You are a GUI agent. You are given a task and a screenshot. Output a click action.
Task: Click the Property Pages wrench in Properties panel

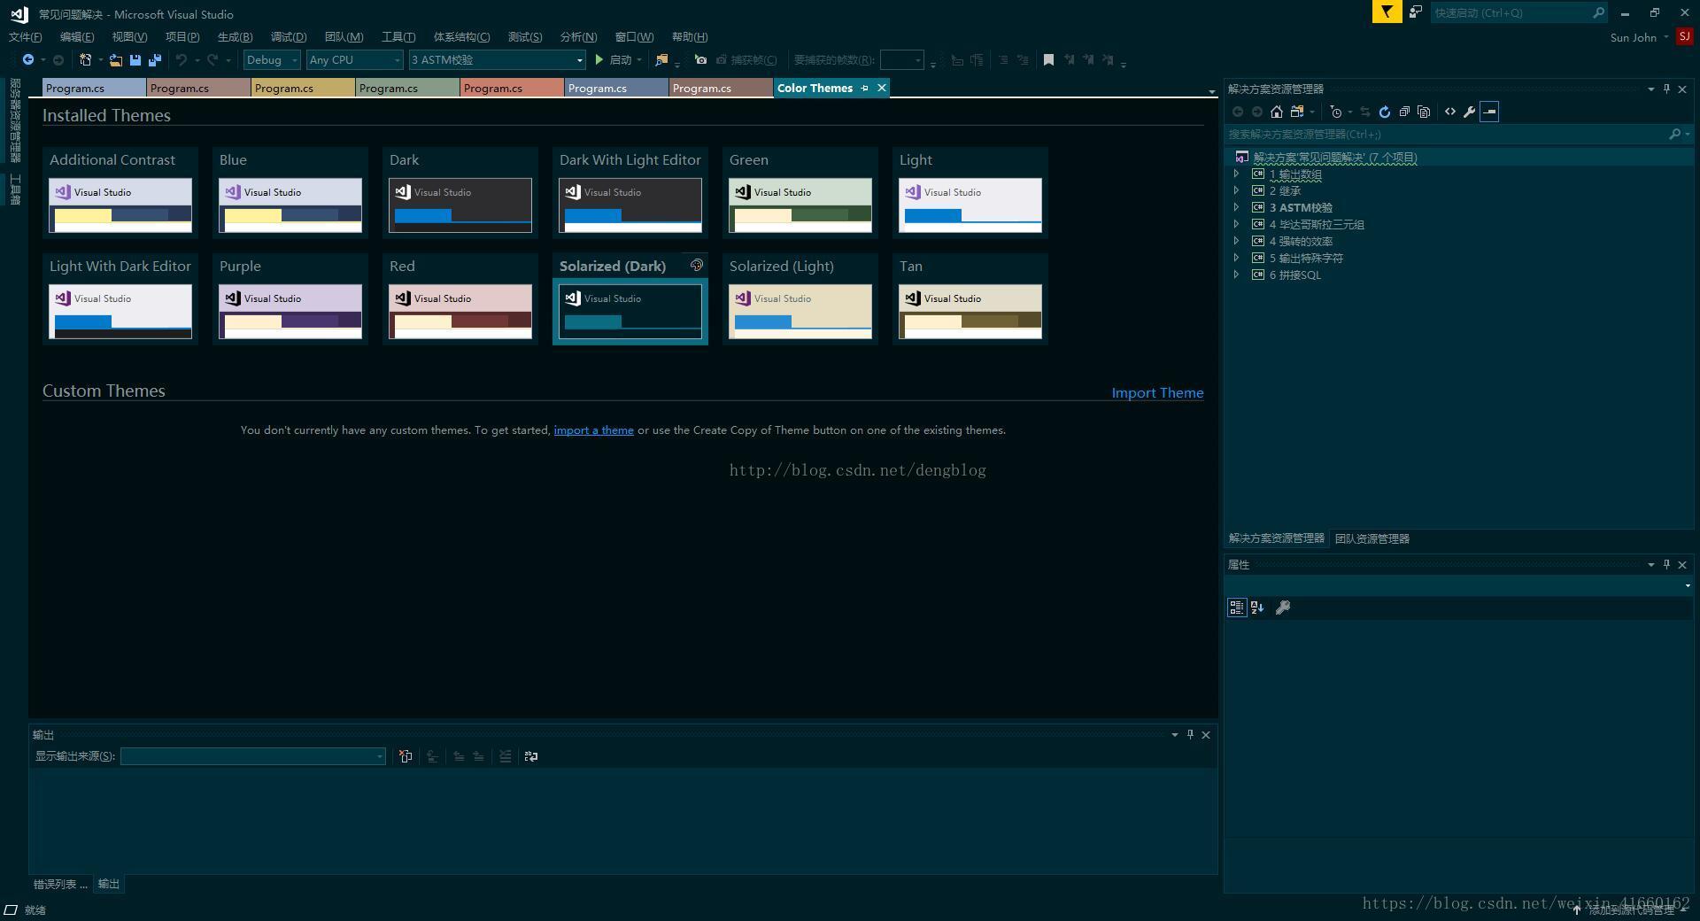(1282, 608)
